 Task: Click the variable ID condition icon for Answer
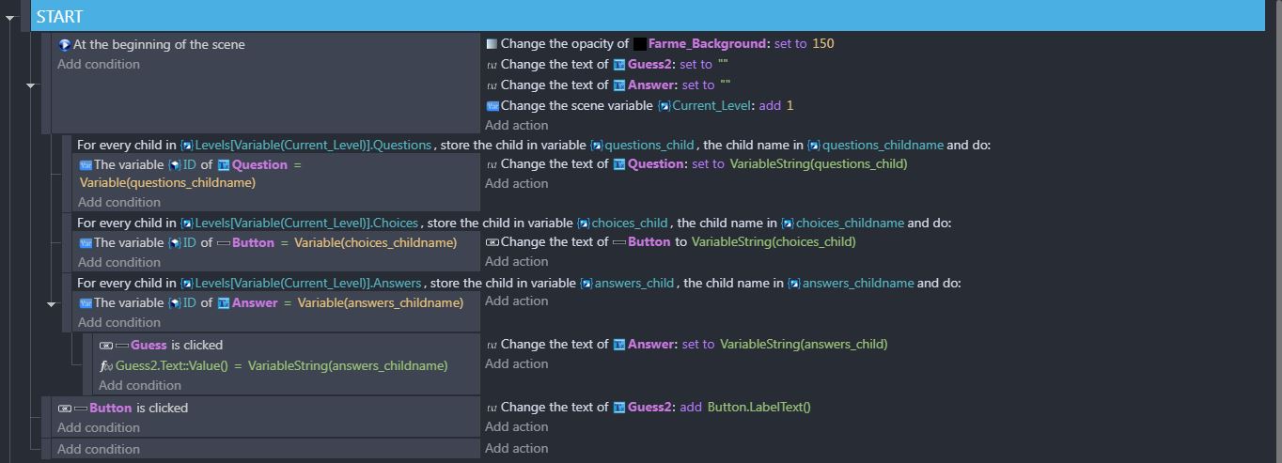(86, 303)
